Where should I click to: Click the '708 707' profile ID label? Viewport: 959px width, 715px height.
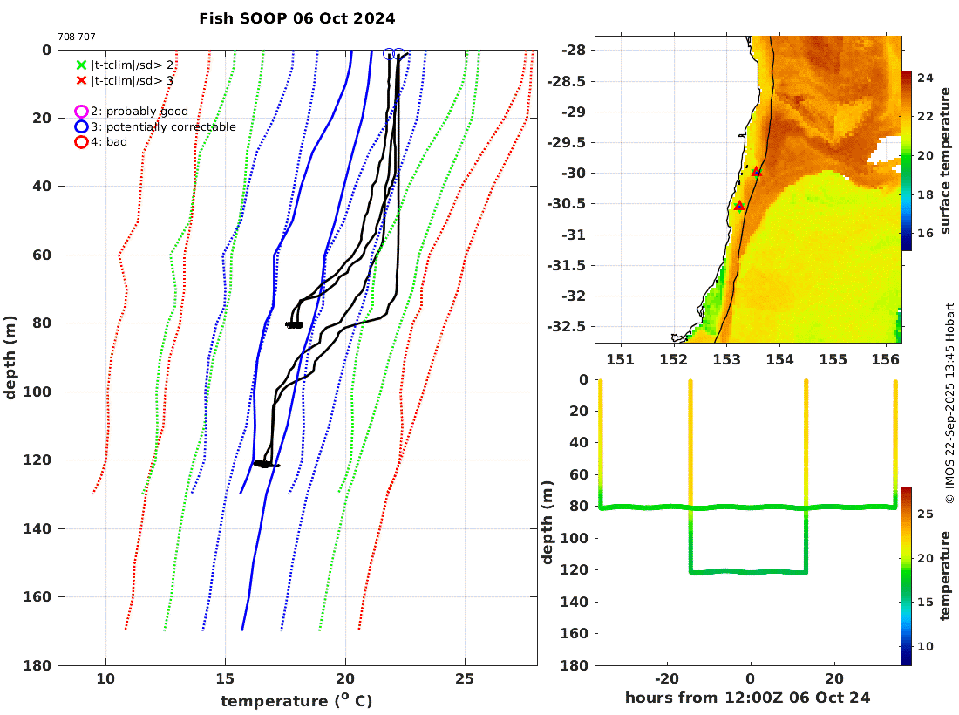click(77, 37)
